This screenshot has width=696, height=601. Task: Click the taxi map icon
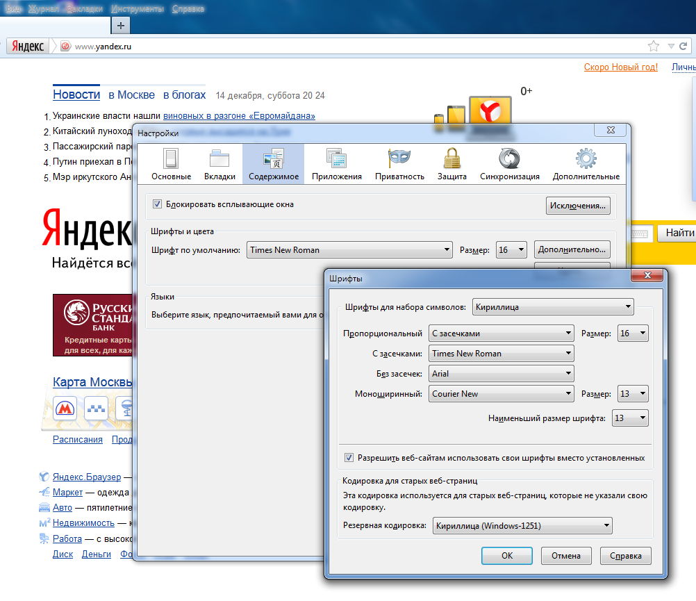point(96,408)
